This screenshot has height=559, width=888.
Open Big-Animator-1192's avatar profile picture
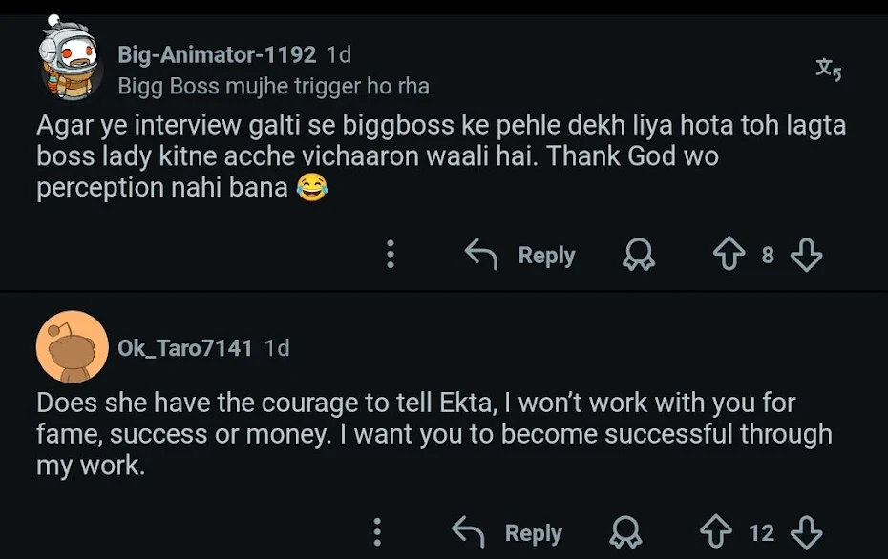[70, 59]
